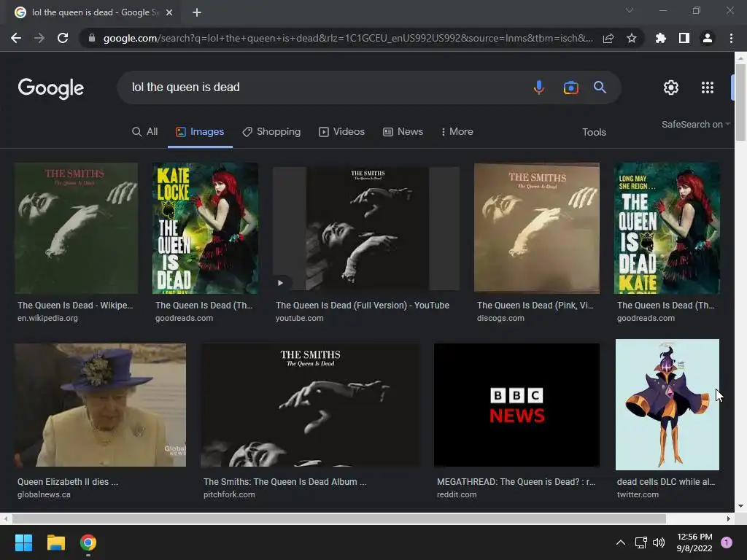
Task: Open volume control tray icon
Action: [659, 542]
